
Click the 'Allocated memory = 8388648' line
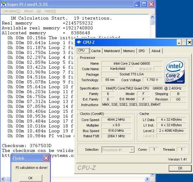coord(46,33)
